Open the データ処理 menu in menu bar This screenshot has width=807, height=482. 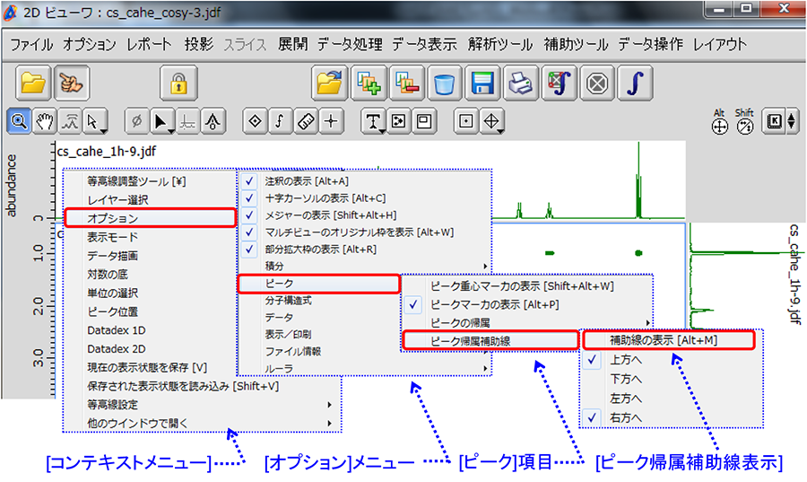click(349, 44)
